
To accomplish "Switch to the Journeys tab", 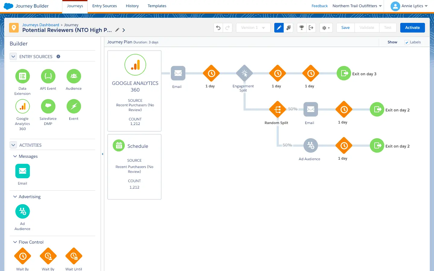I will [x=75, y=6].
